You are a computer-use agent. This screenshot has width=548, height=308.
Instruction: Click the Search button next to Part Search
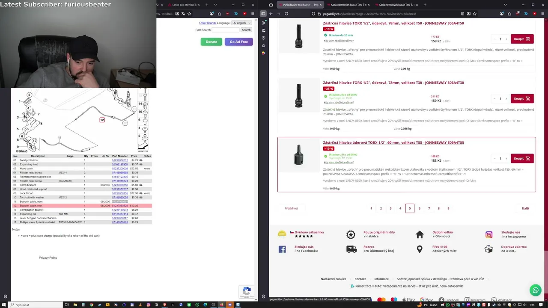pos(246,30)
